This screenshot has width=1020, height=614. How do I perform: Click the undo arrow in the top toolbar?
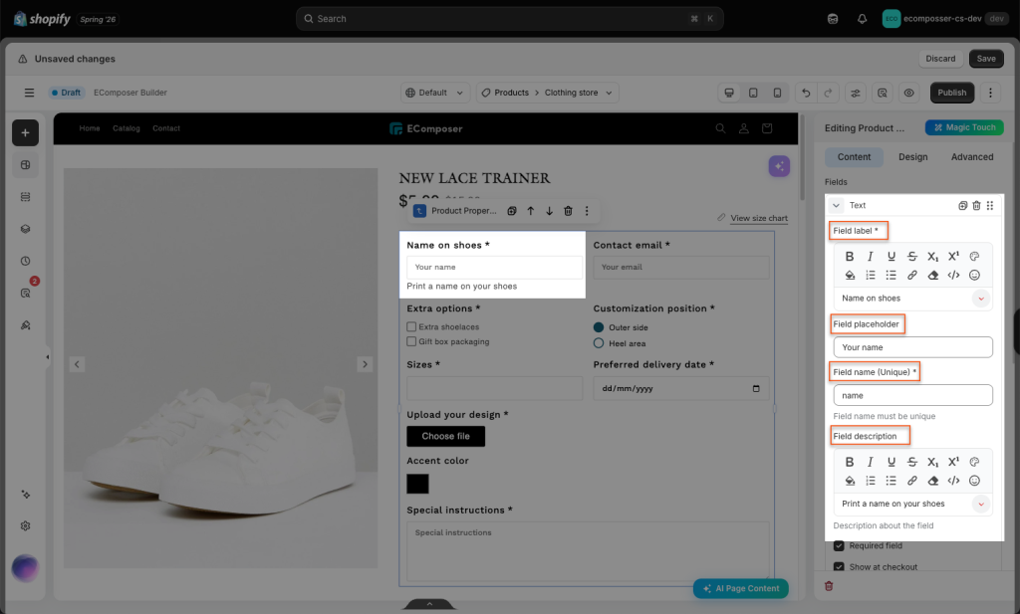(805, 93)
